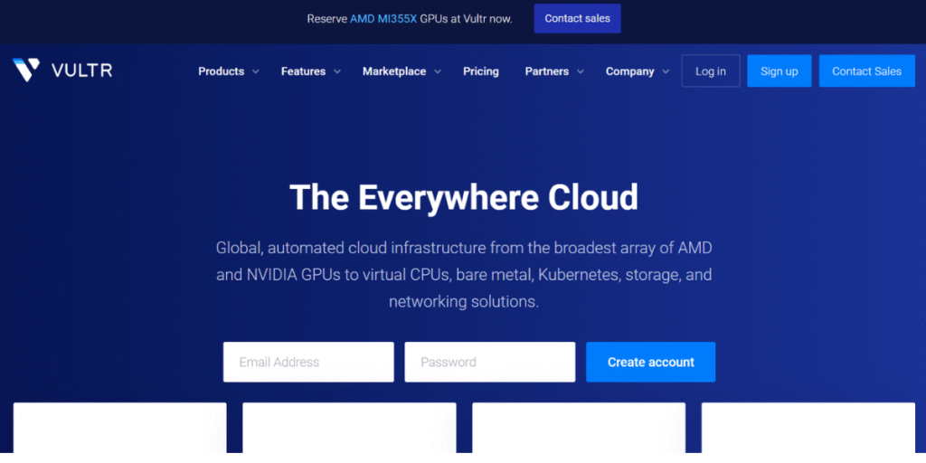Open the Marketplace menu

[394, 71]
